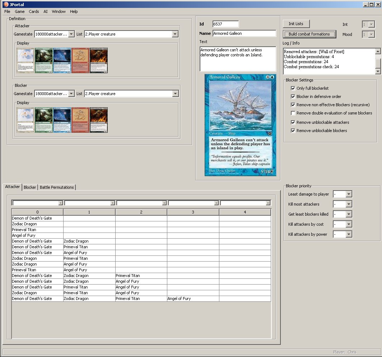Open the filter dropdown above column 4

coord(268,203)
